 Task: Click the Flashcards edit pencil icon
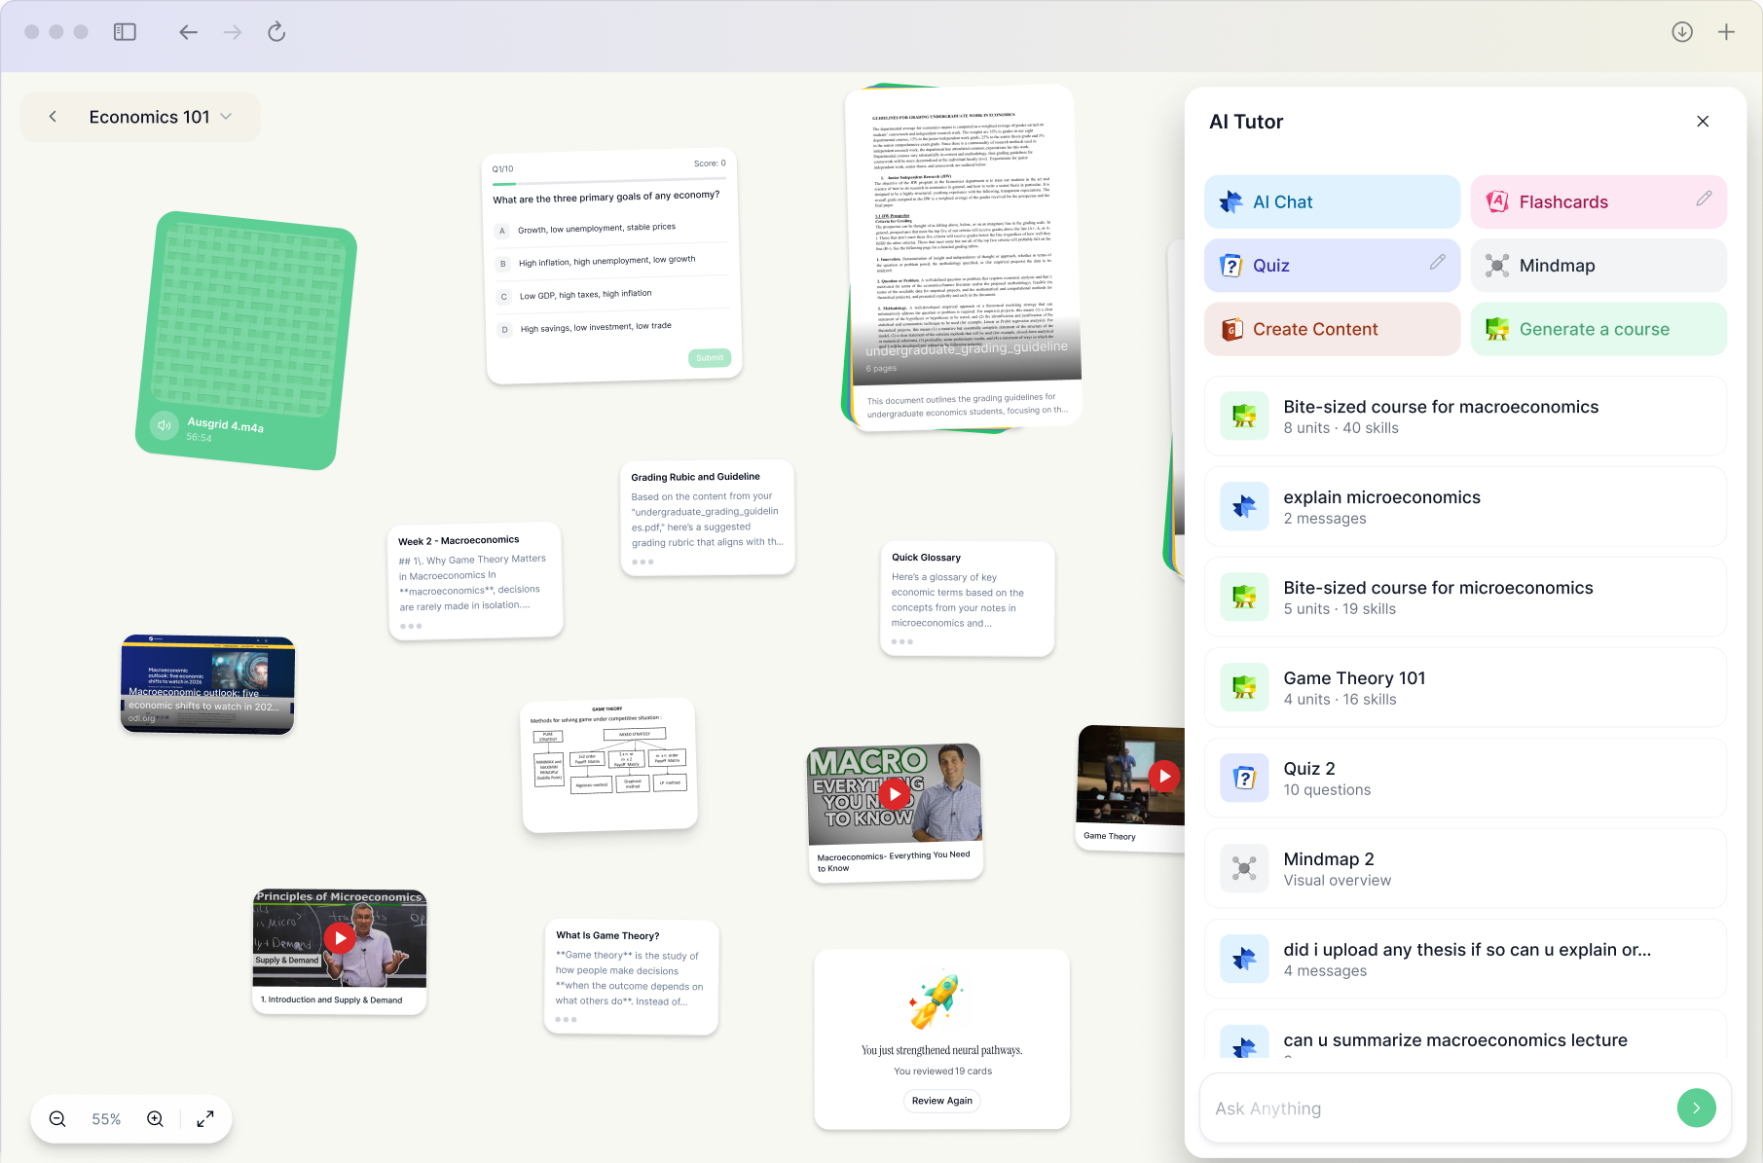pyautogui.click(x=1703, y=199)
